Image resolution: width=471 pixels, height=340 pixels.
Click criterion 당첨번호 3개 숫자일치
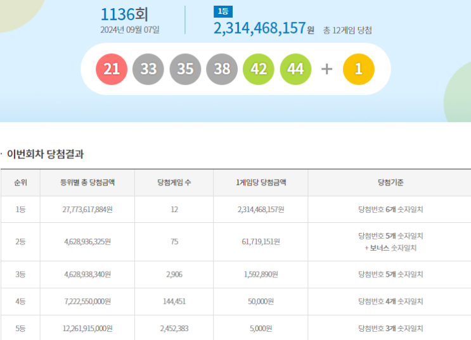[x=390, y=329]
